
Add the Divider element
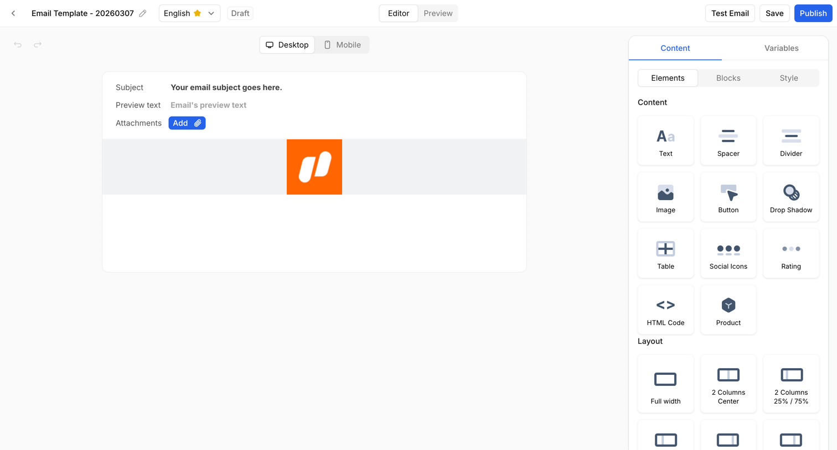[x=791, y=141]
